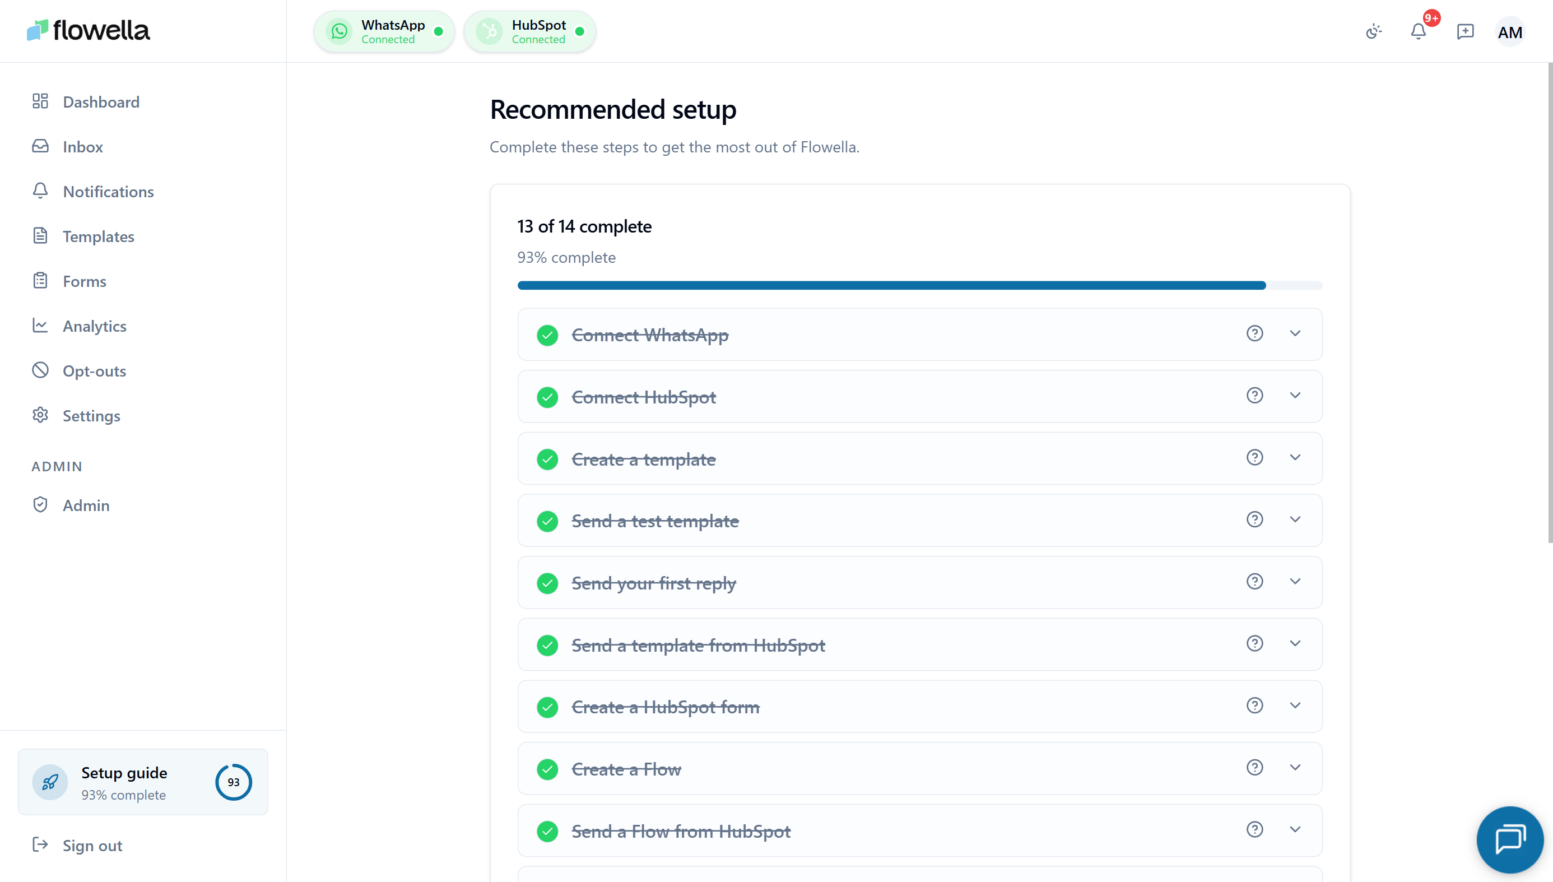Open help for Connect HubSpot step

click(1254, 395)
